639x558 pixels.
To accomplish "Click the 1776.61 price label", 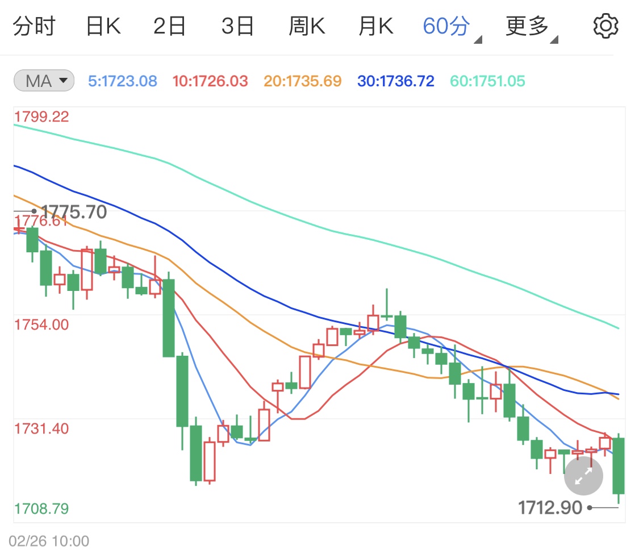I will coord(41,221).
